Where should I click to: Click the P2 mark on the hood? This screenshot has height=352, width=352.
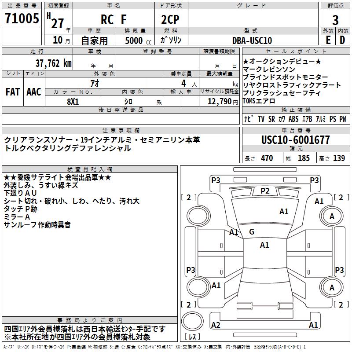pos(265,191)
